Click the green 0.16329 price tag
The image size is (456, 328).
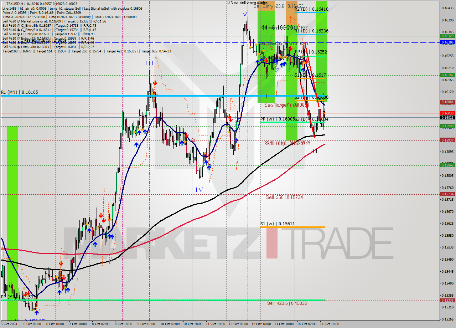pos(447,36)
